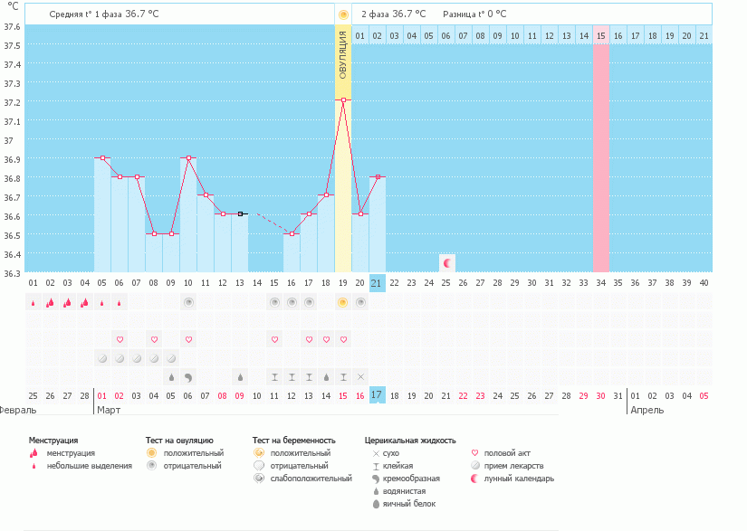Viewport: 747px width, 531px height.
Task: Click the creamy cervical fluid icon on day 10
Action: [188, 376]
